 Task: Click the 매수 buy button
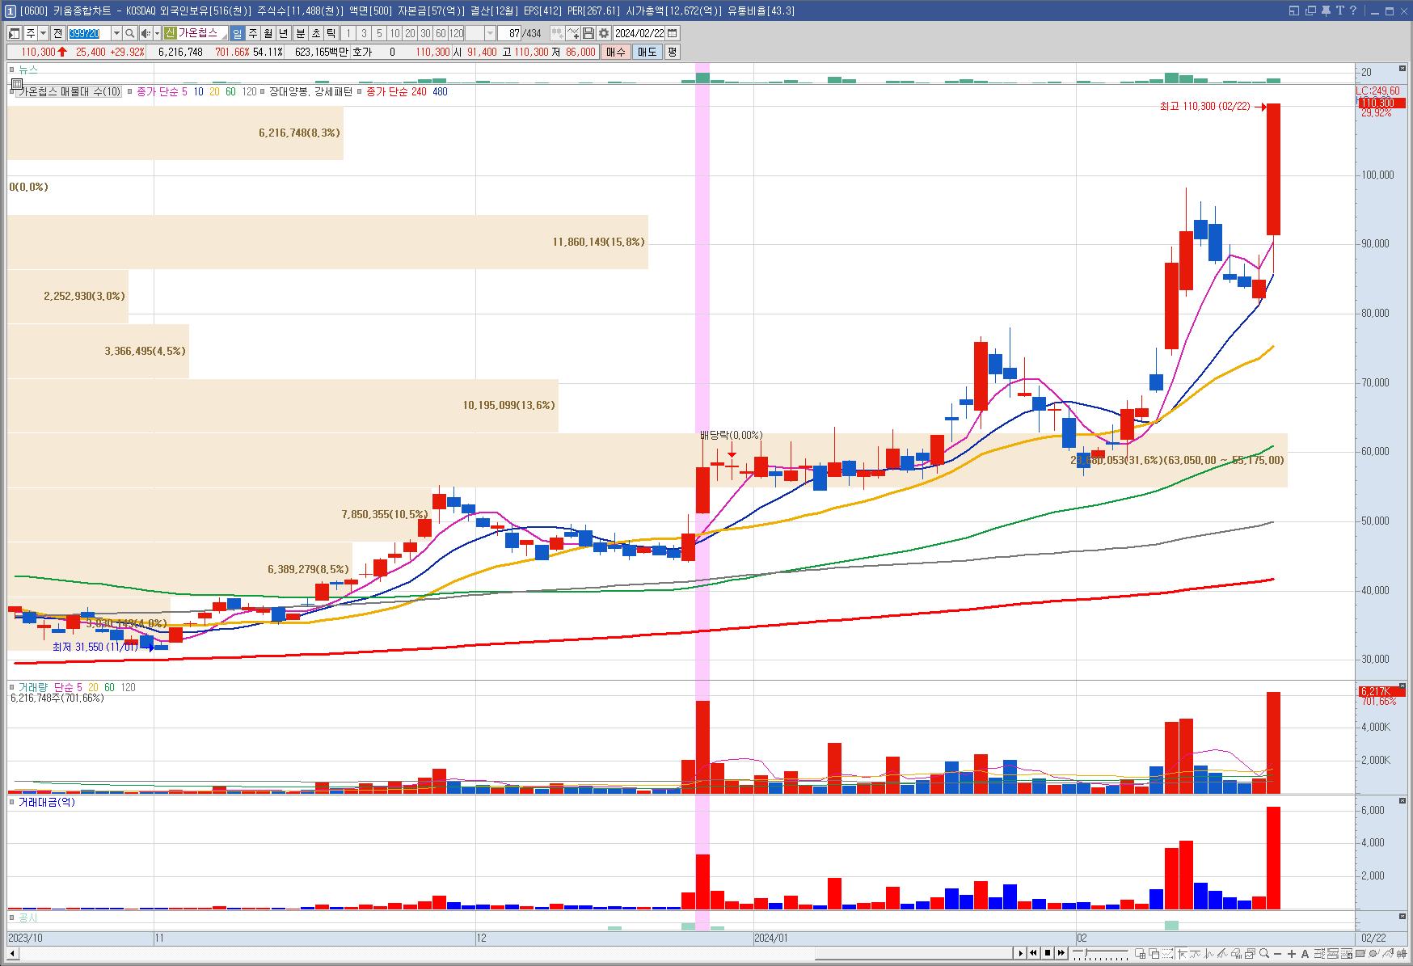tap(616, 52)
